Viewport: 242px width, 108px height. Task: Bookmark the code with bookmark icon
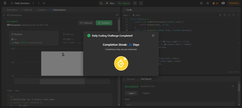tap(225, 15)
